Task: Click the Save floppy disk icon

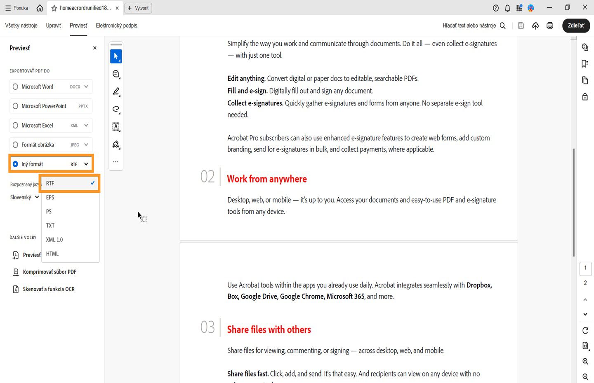Action: (521, 26)
